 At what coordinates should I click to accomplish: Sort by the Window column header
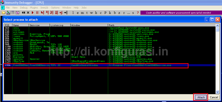click(x=89, y=25)
